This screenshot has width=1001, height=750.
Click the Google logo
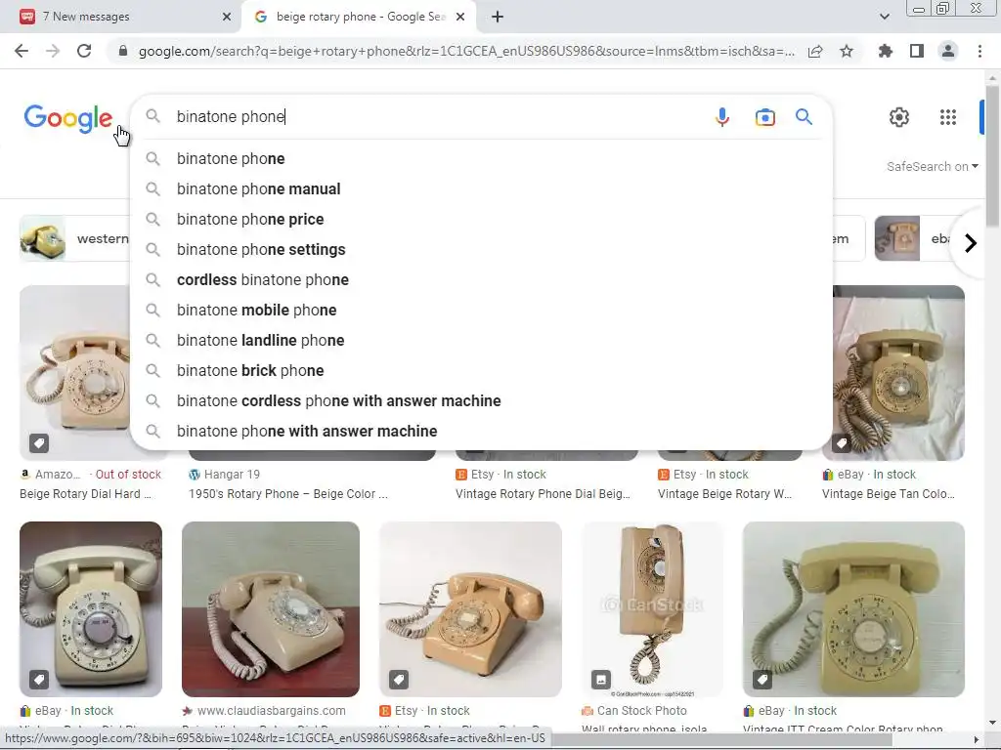pos(68,118)
